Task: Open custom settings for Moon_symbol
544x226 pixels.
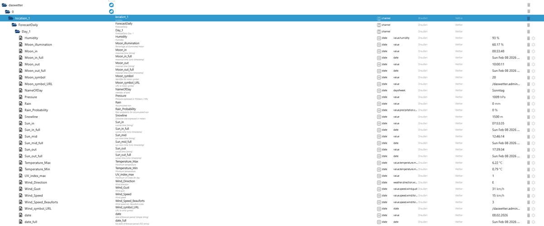Action: coord(534,77)
